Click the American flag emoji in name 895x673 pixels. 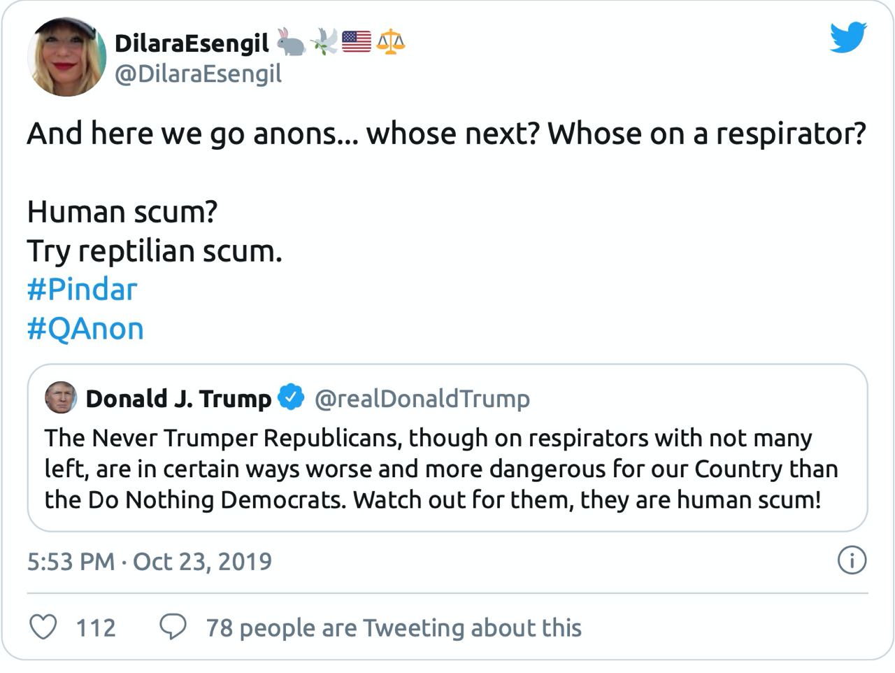[x=357, y=42]
